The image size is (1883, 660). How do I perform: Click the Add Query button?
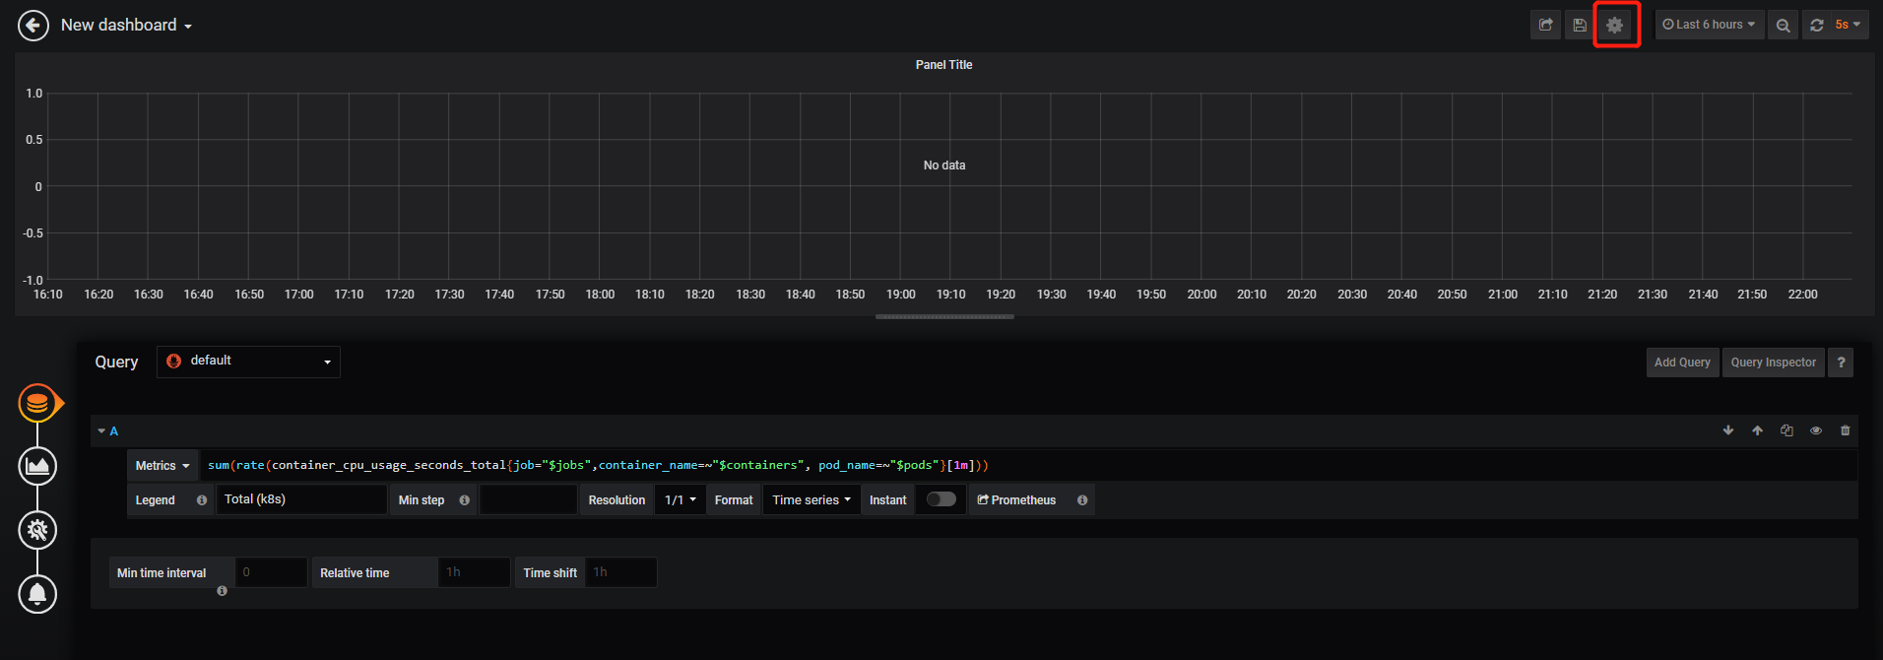pyautogui.click(x=1682, y=363)
